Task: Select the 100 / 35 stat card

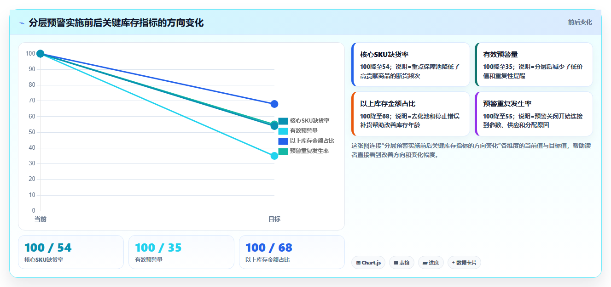Action: [x=181, y=252]
